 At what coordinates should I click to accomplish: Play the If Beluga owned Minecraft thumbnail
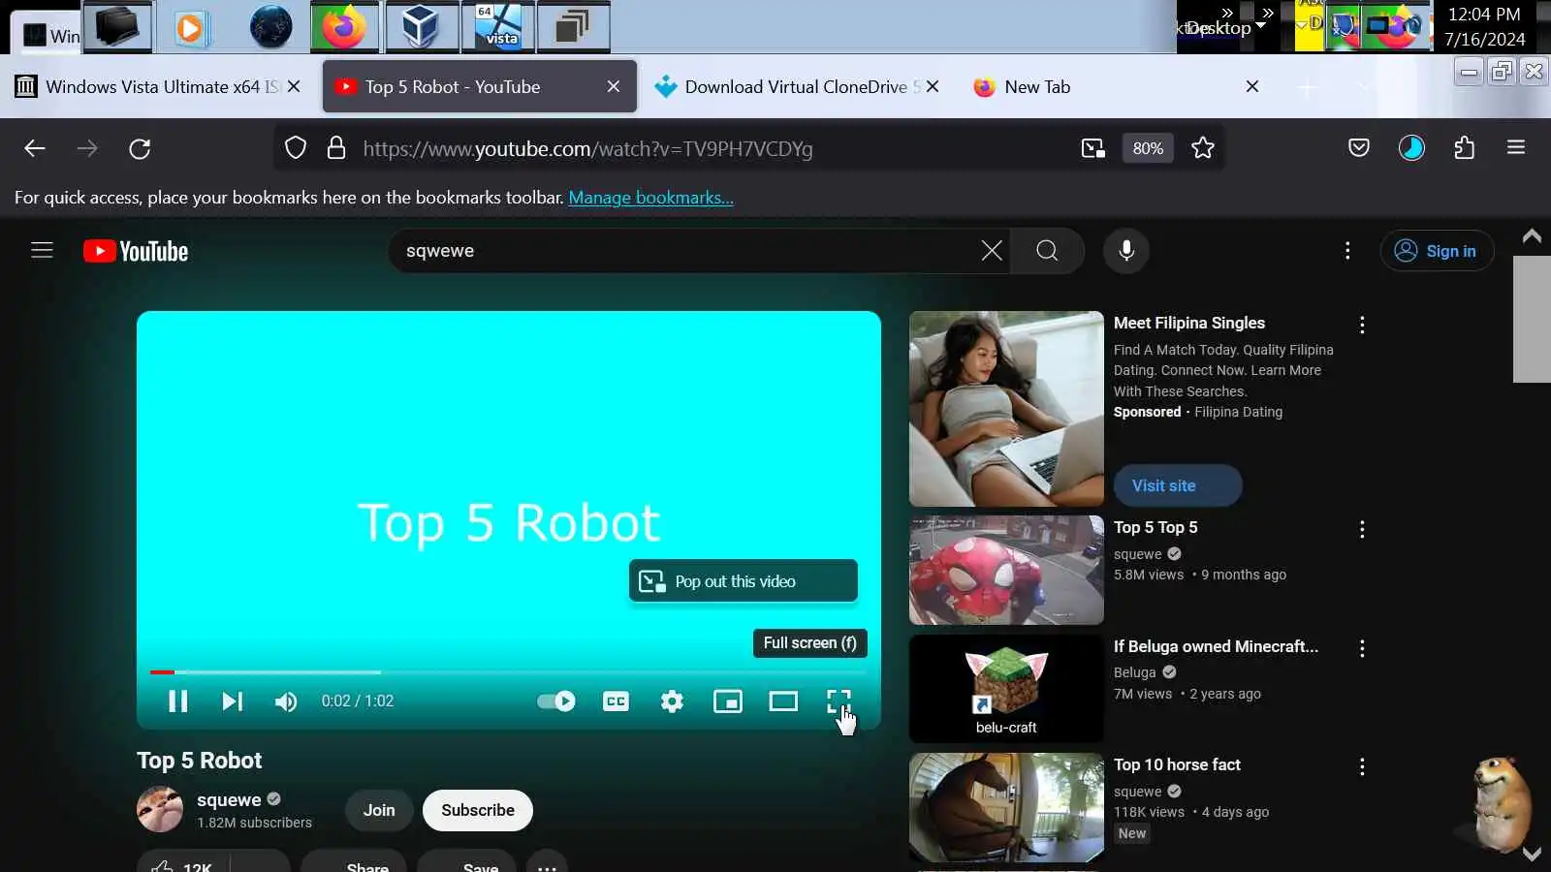[1006, 689]
